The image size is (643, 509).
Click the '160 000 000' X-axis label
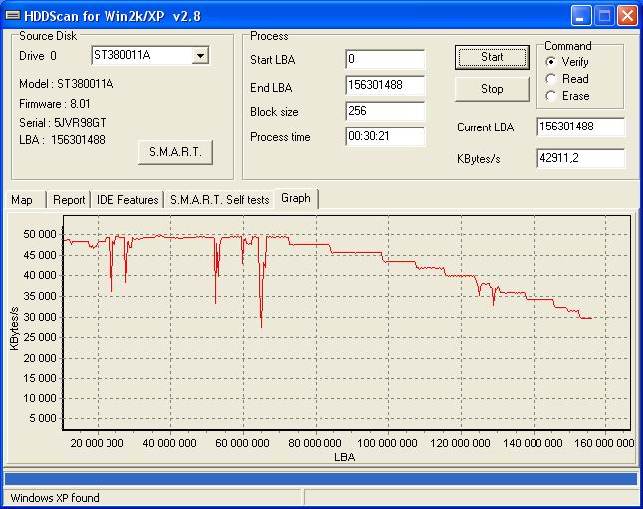(x=605, y=443)
